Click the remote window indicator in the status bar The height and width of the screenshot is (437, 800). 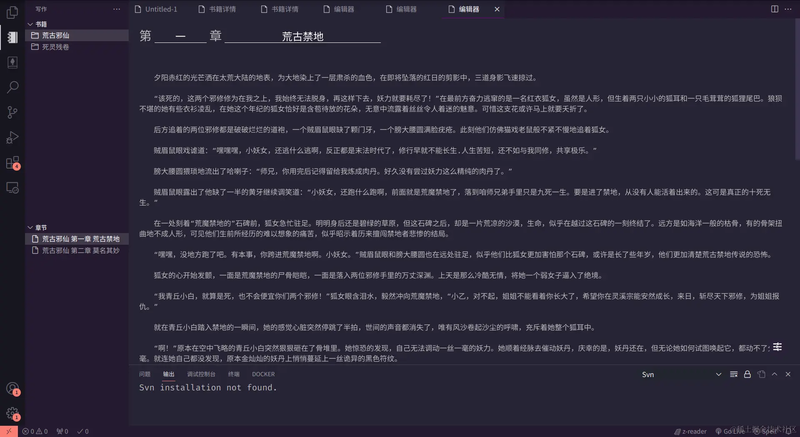[x=9, y=431]
